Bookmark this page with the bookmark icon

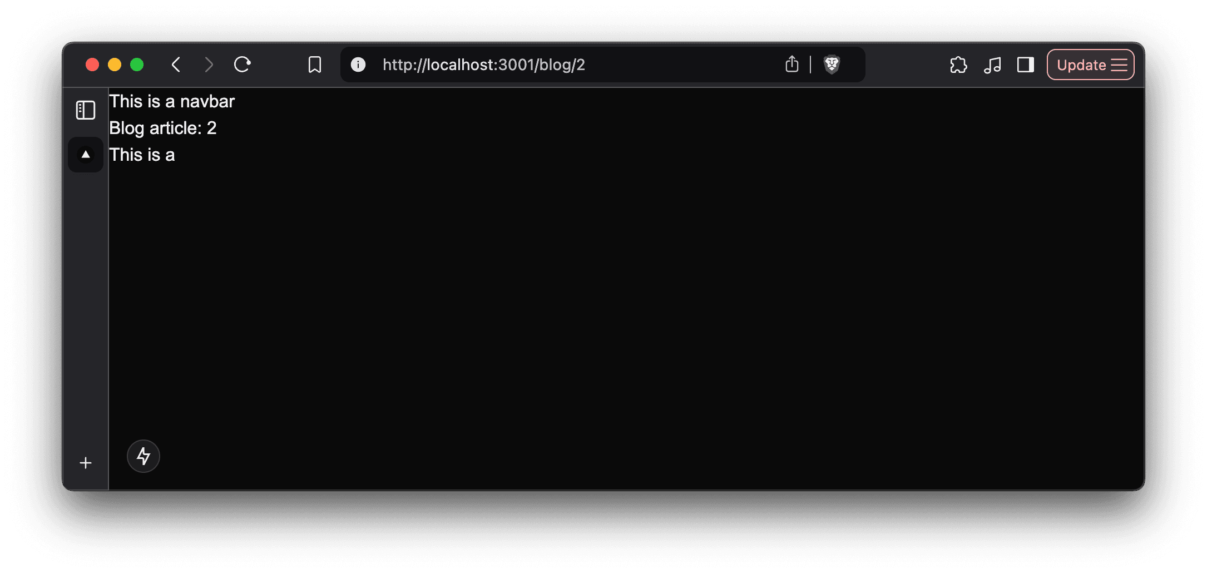click(315, 65)
